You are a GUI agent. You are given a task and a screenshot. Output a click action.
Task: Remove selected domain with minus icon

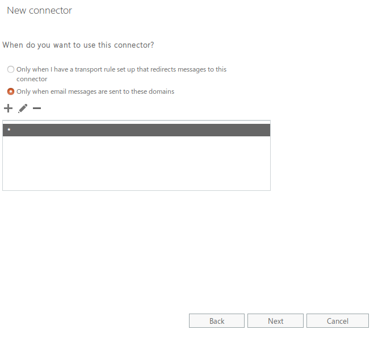[x=37, y=109]
